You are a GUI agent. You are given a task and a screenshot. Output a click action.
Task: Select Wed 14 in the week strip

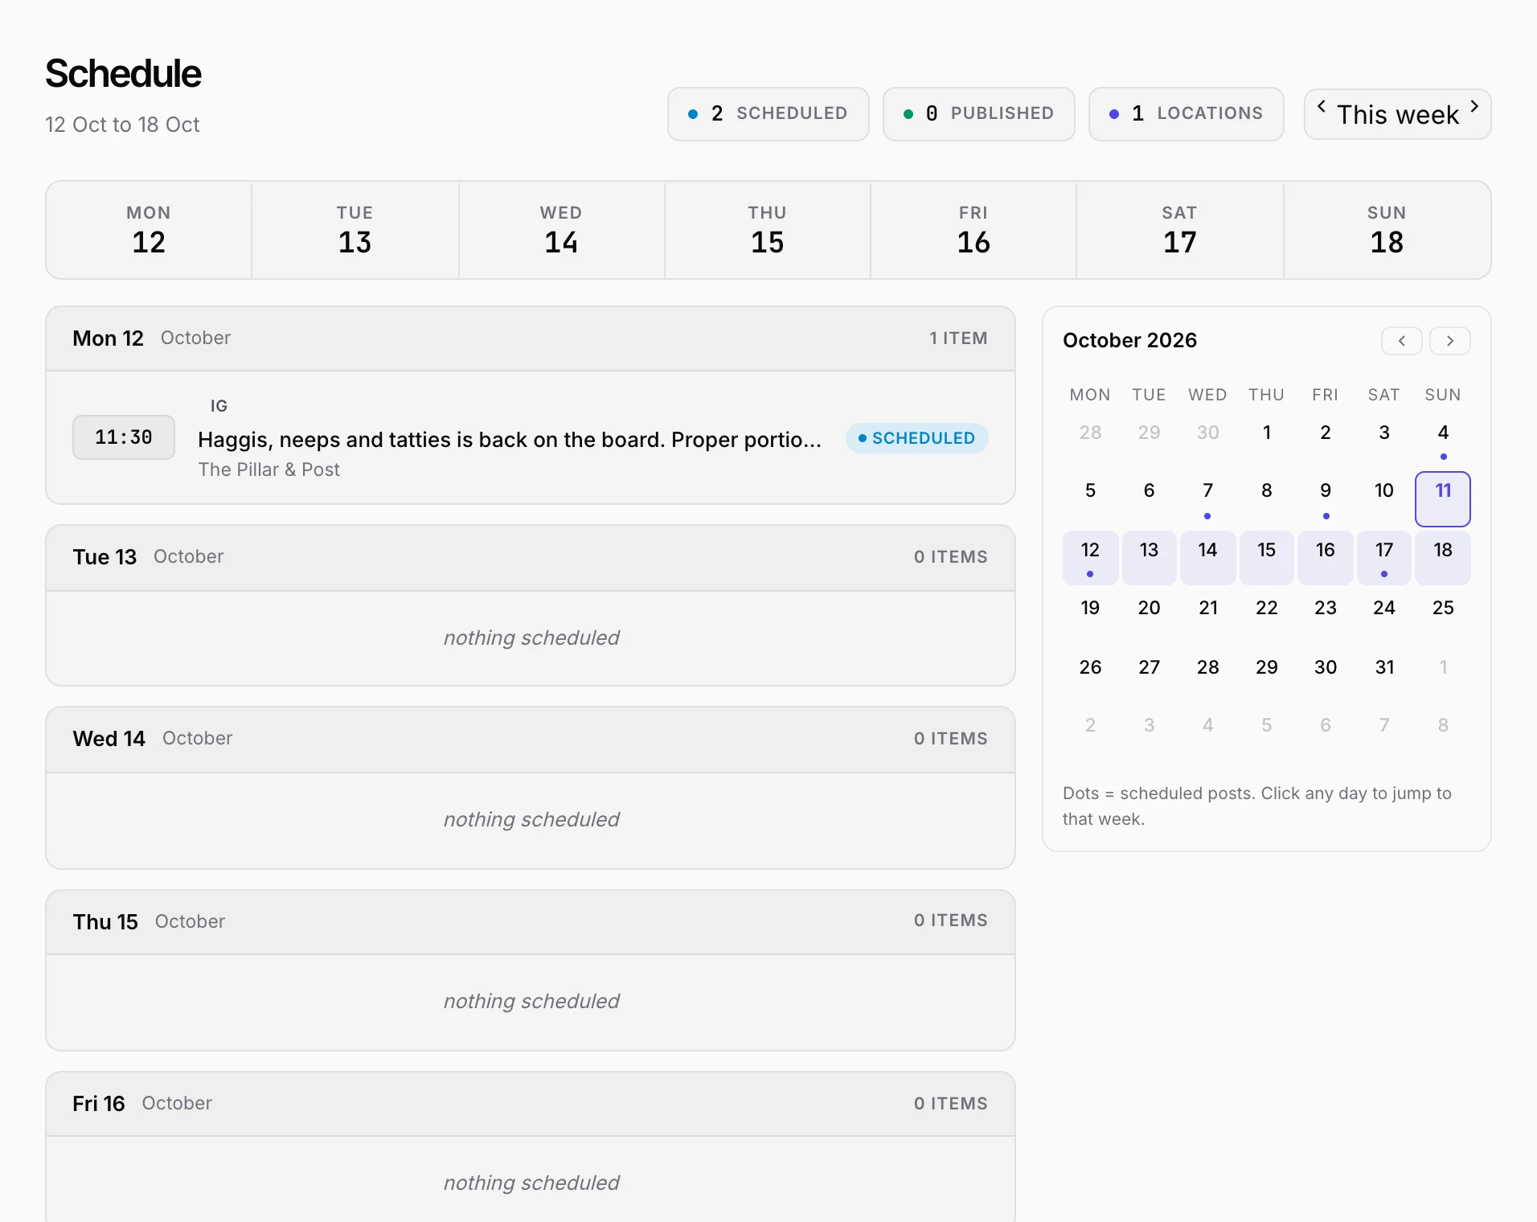(561, 231)
